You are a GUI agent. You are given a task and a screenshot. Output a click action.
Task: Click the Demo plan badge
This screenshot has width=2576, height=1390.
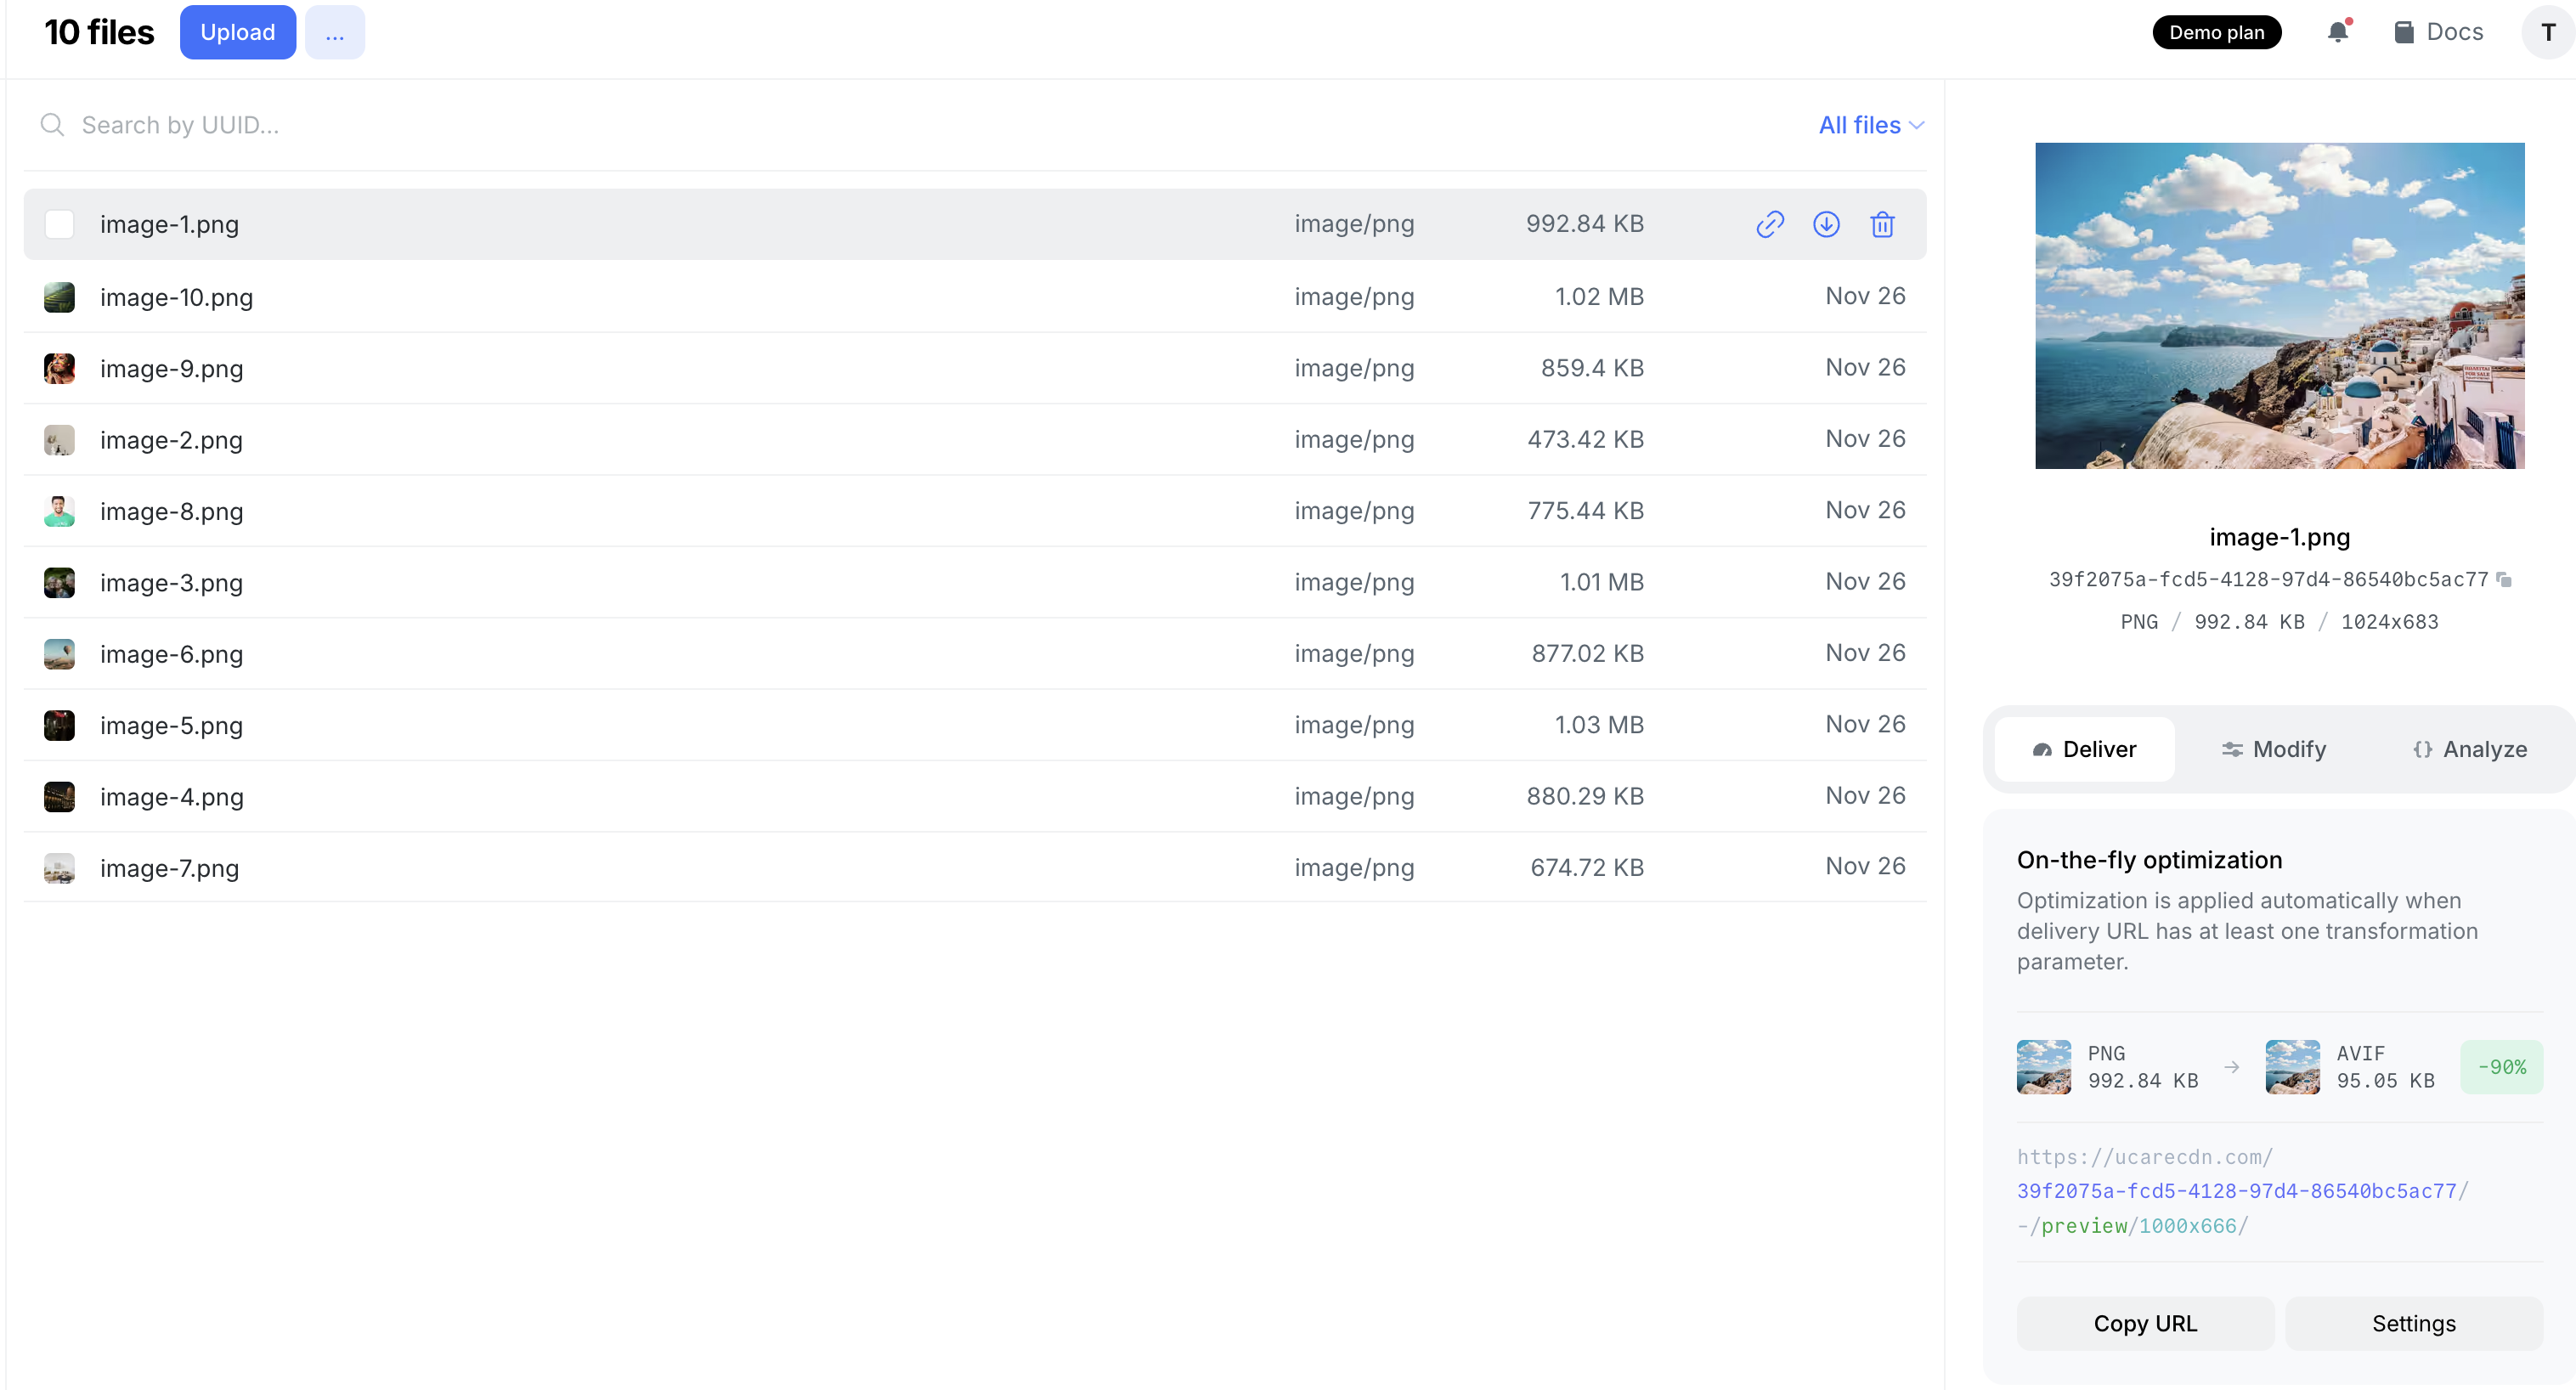click(x=2216, y=32)
